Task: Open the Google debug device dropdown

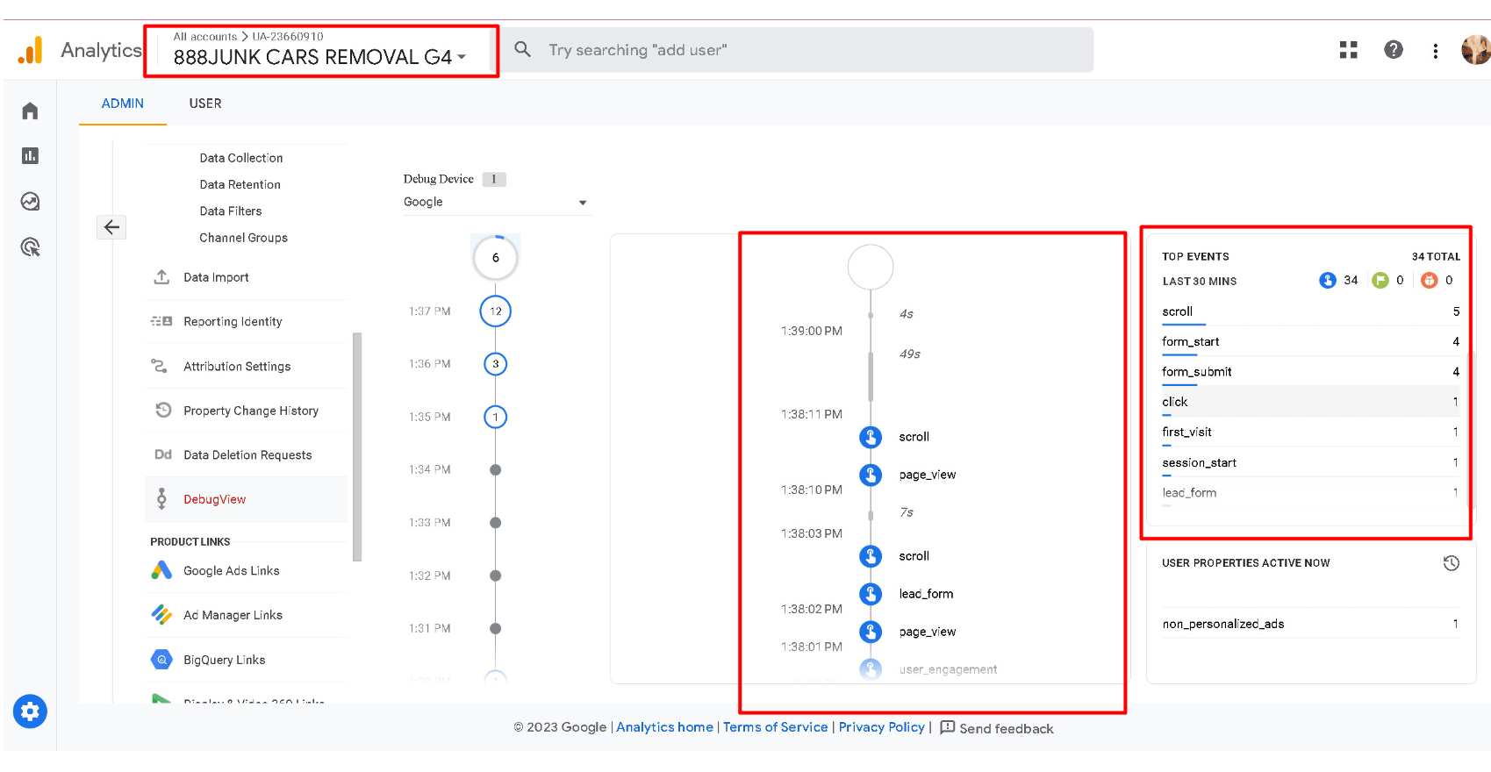Action: [x=495, y=203]
